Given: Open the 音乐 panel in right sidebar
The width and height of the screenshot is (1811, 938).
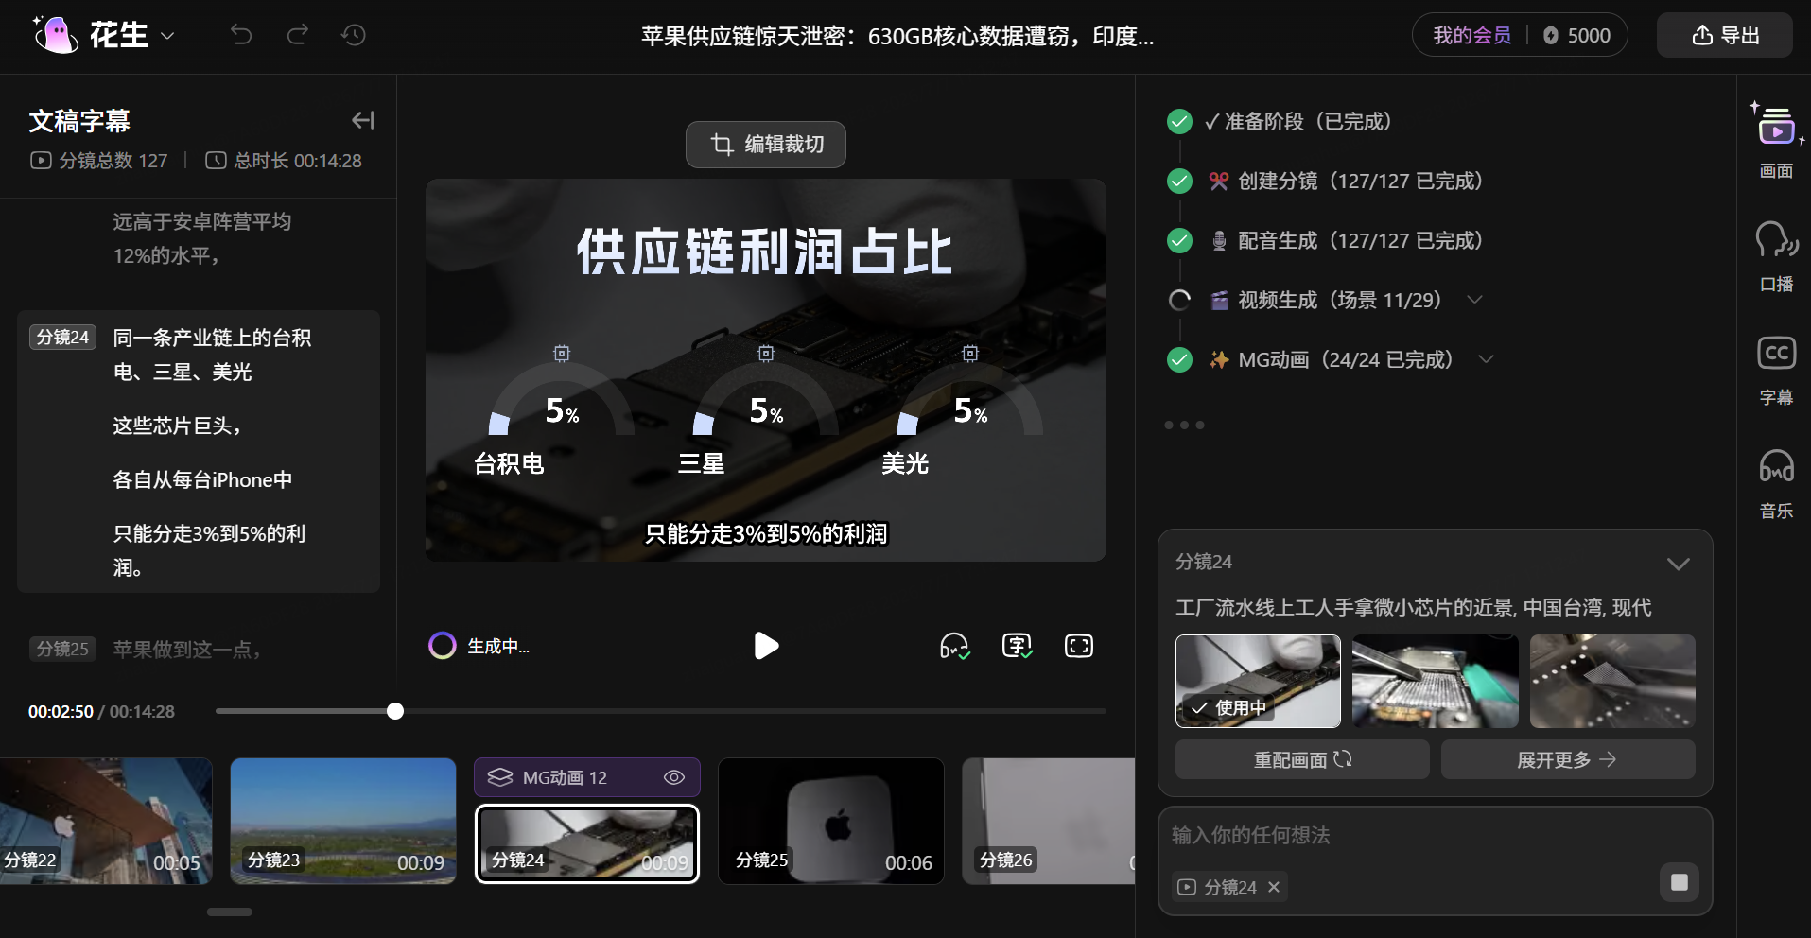Looking at the screenshot, I should pos(1776,483).
